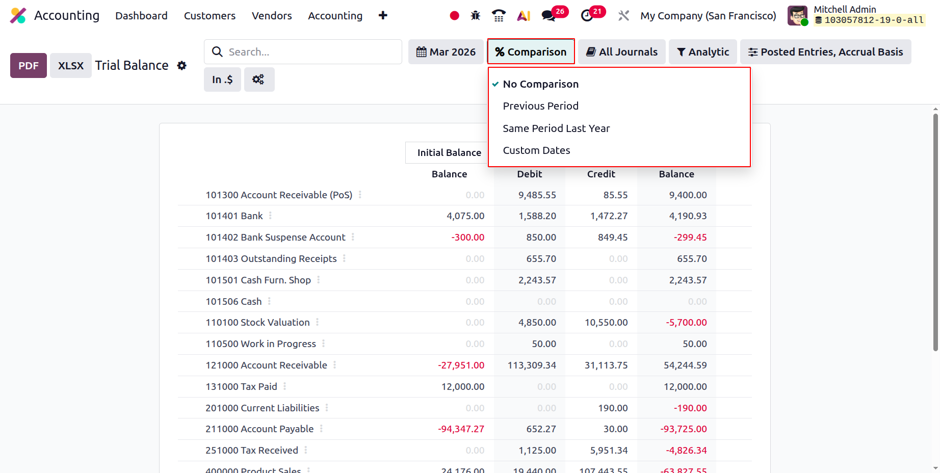Click the wrench and screwdriver tools icon
Image resolution: width=940 pixels, height=473 pixels.
(623, 16)
